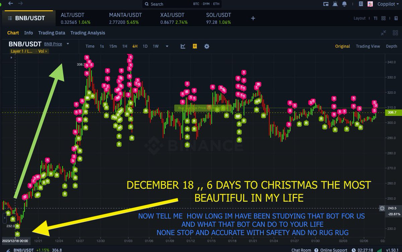Go forward with the right arrow
The height and width of the screenshot is (252, 402).
point(21,3)
